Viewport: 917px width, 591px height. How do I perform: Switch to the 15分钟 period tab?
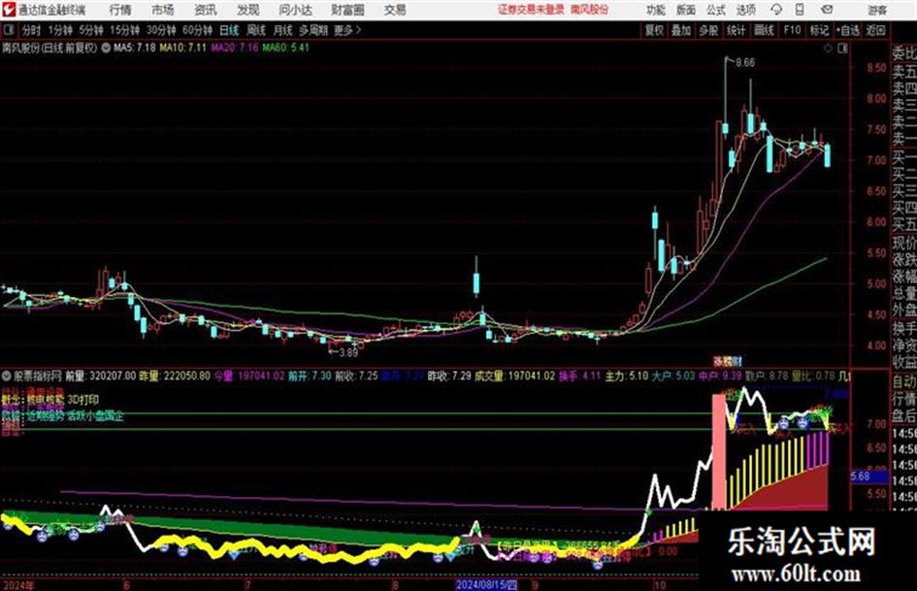tap(124, 30)
